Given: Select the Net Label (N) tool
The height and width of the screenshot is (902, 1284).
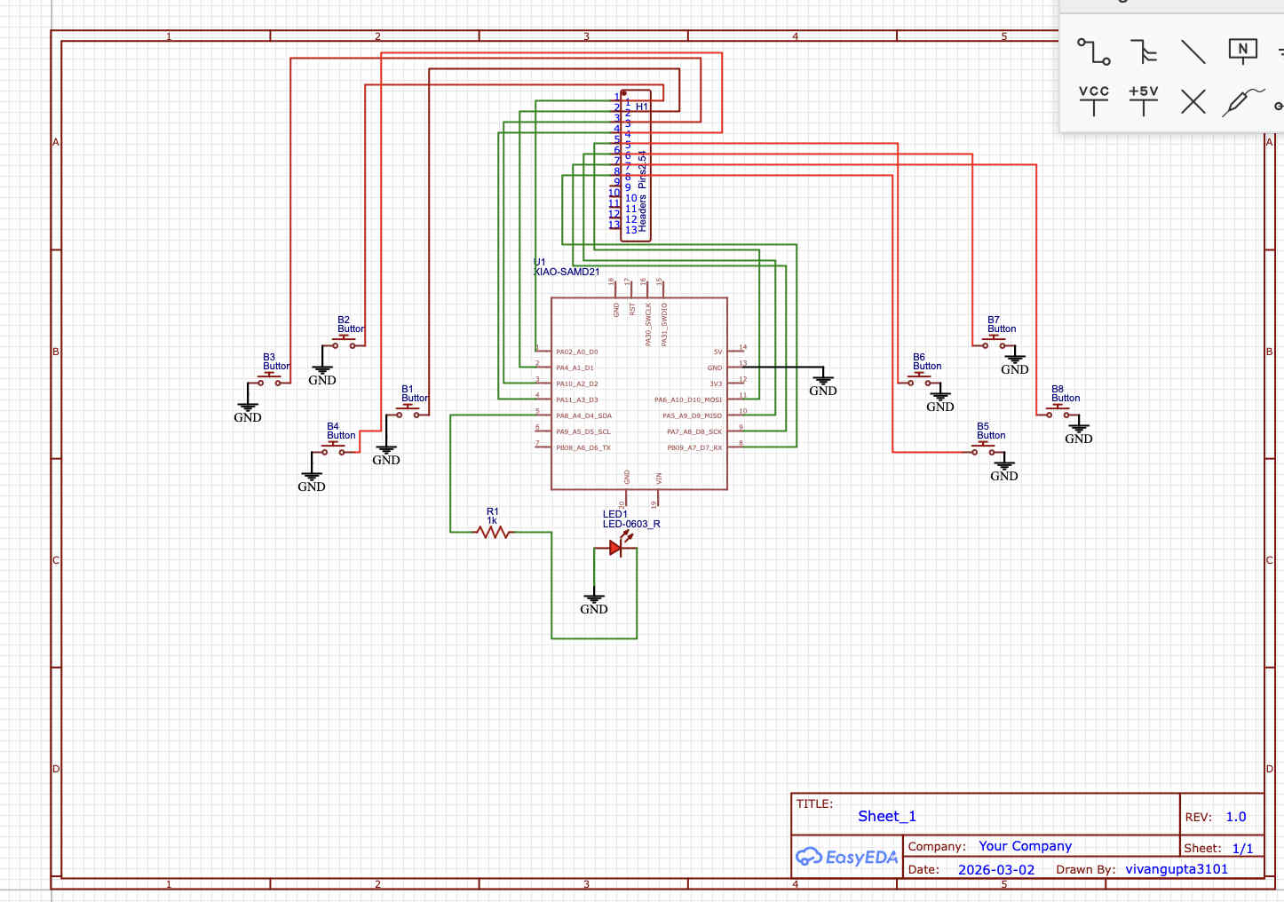Looking at the screenshot, I should [x=1242, y=51].
